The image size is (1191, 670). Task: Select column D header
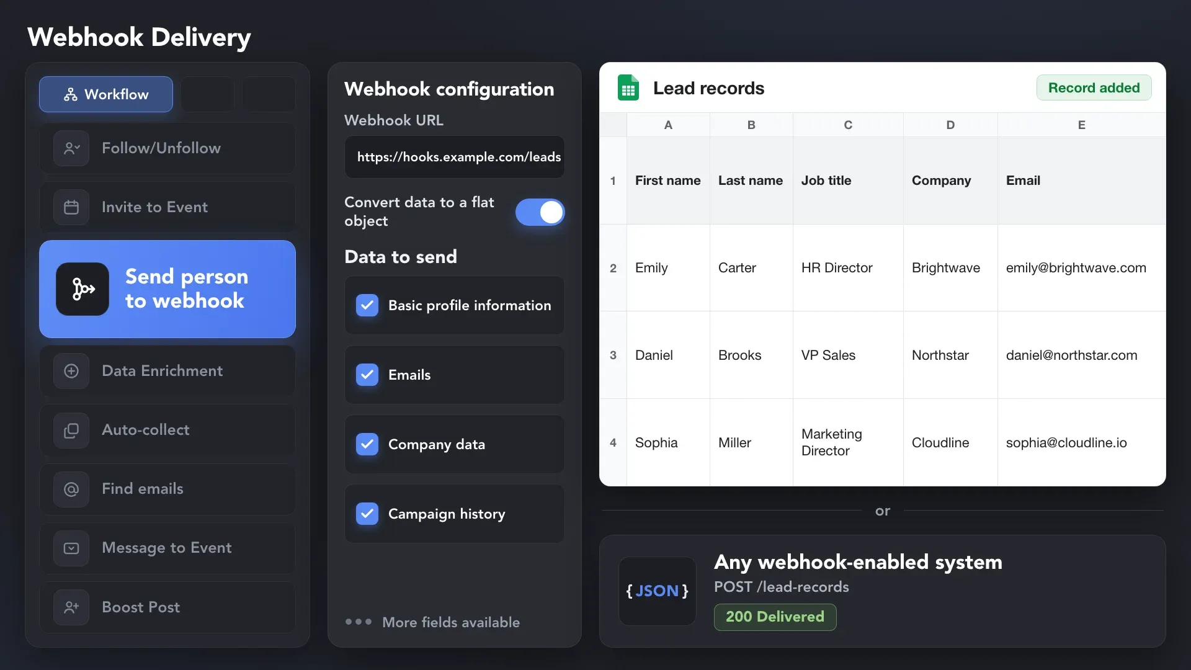pyautogui.click(x=950, y=125)
